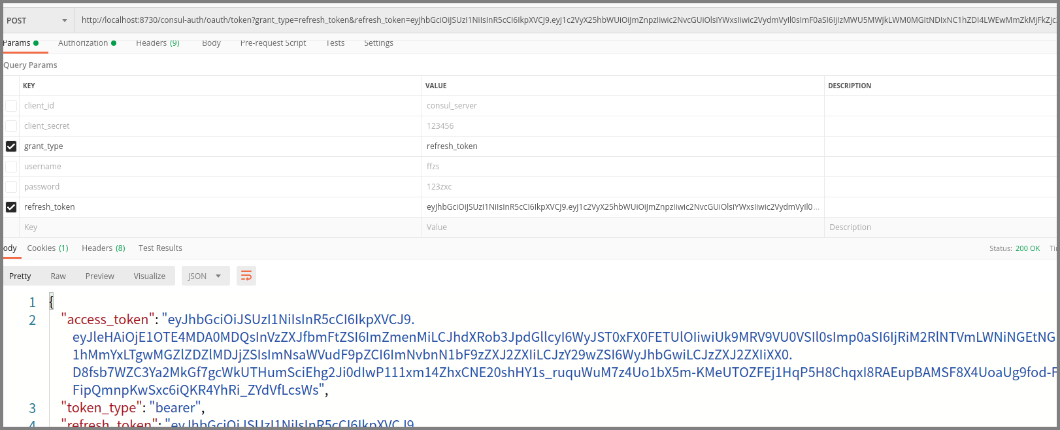Open the Authorization tab

coord(87,43)
